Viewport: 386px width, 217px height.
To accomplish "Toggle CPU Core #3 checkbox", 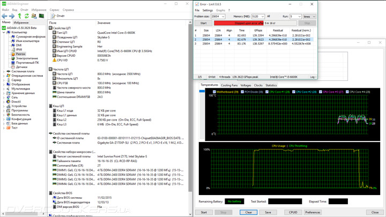I will [321, 92].
